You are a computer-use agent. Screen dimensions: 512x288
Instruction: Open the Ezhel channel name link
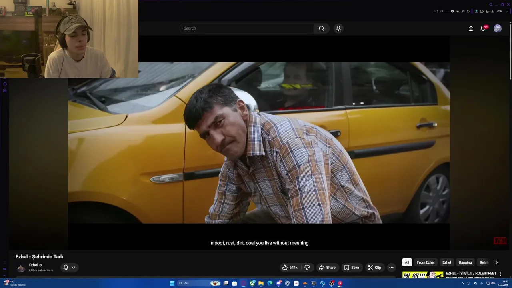click(x=33, y=265)
